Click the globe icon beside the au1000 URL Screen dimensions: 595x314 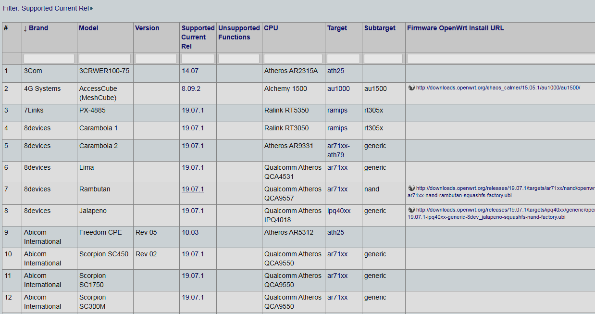(411, 88)
